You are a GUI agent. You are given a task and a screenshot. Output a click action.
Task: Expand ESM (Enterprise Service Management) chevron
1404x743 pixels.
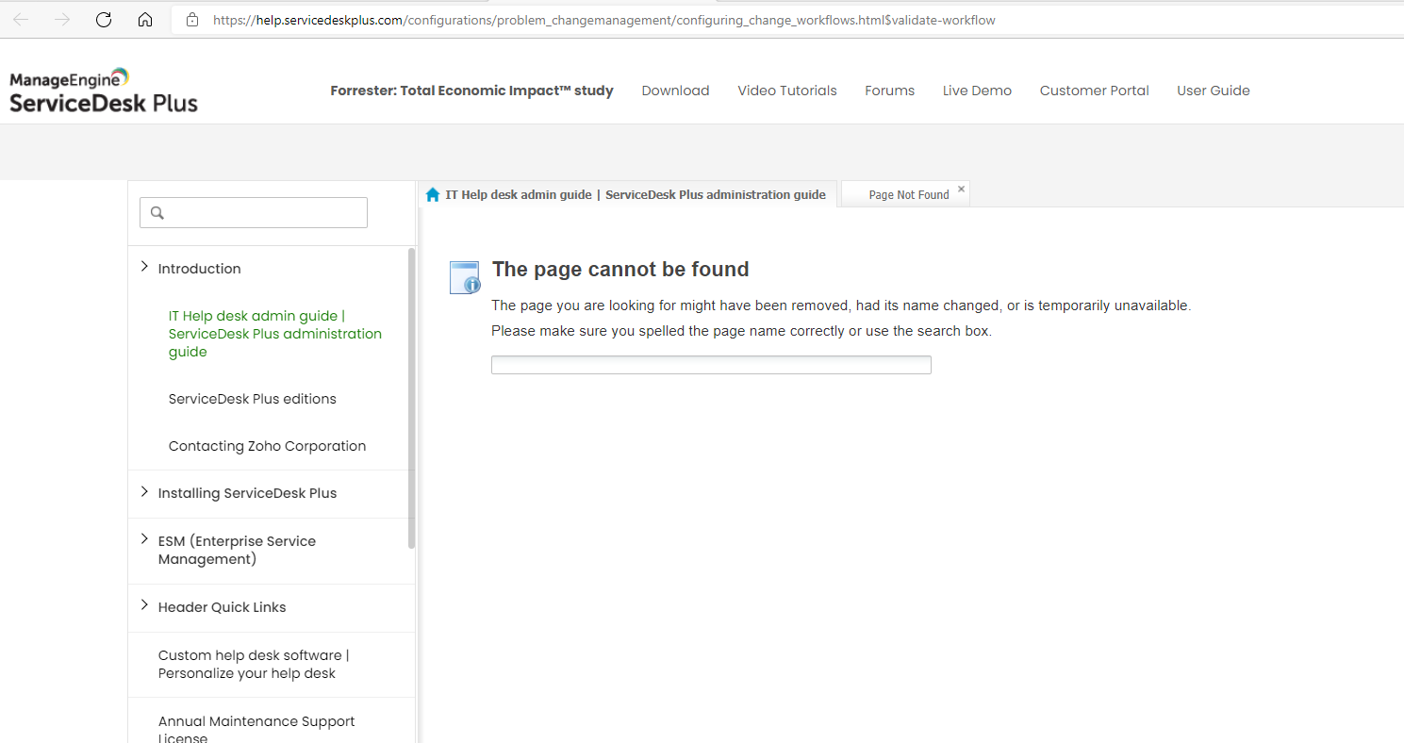[x=144, y=539]
